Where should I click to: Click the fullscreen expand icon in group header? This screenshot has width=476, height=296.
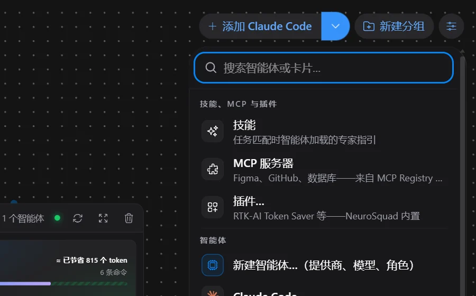point(103,218)
